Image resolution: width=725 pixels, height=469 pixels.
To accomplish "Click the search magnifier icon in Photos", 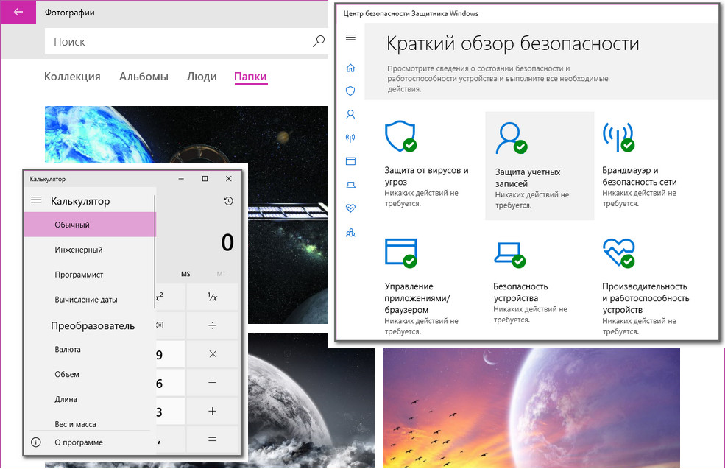I will point(319,41).
